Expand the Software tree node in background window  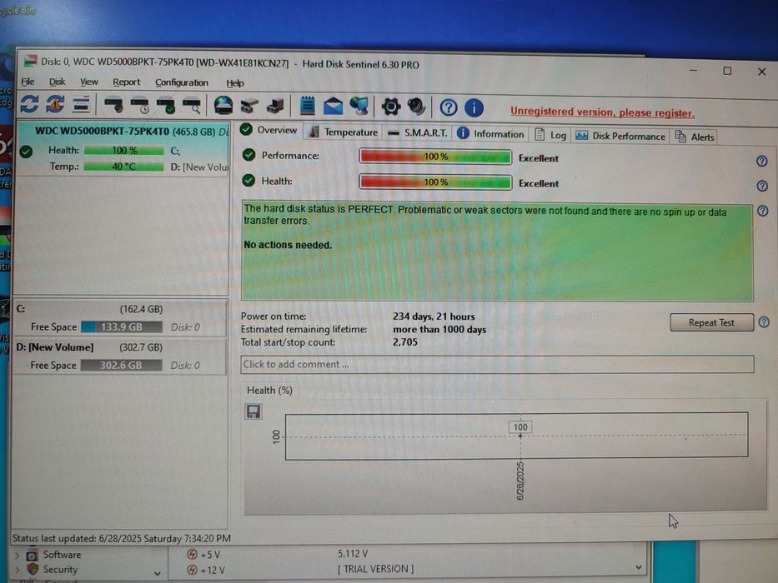tap(18, 555)
